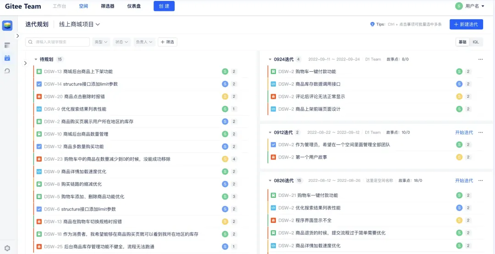This screenshot has height=254, width=495.
Task: Switch query mode to IQL
Action: coord(476,42)
